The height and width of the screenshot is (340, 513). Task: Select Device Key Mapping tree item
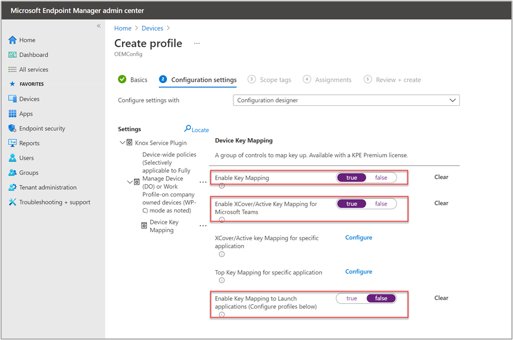click(x=164, y=226)
